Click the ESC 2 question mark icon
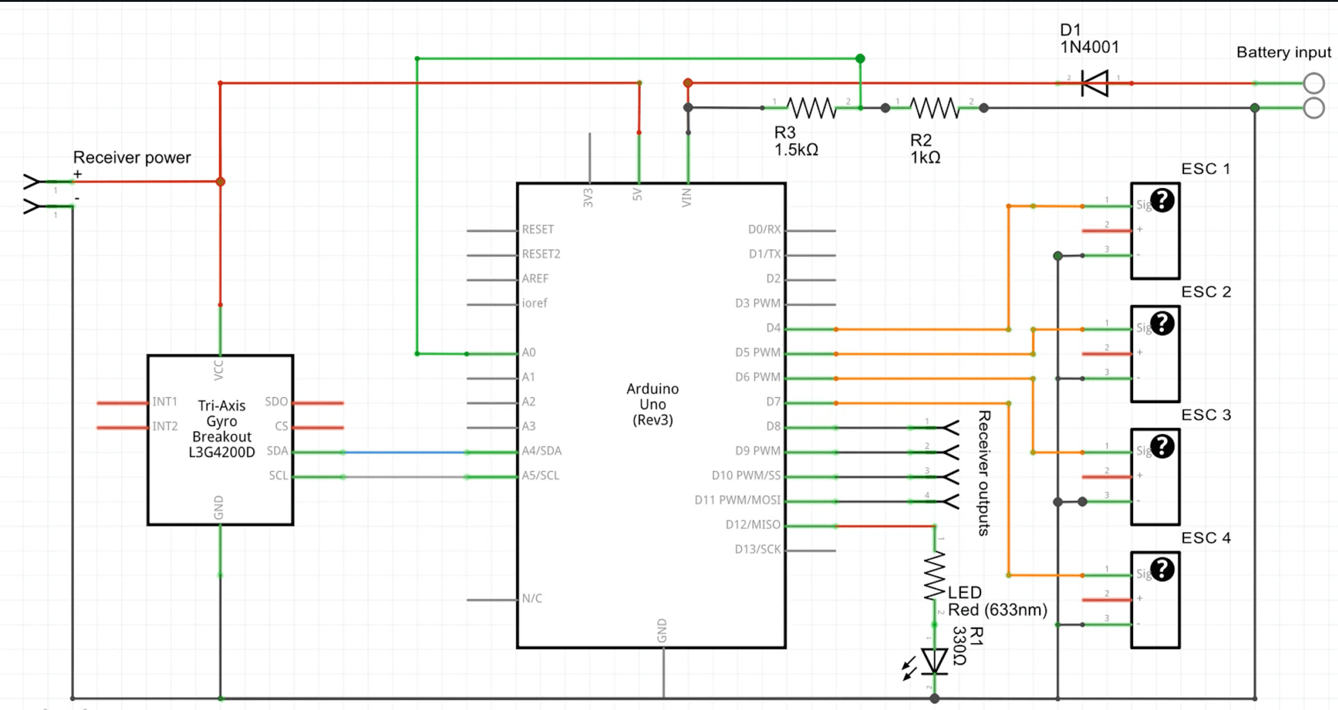This screenshot has width=1338, height=710. [x=1162, y=323]
